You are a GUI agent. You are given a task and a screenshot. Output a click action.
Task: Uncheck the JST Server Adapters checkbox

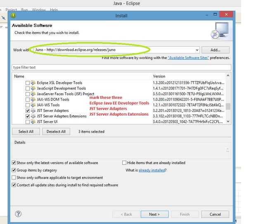tap(28, 111)
